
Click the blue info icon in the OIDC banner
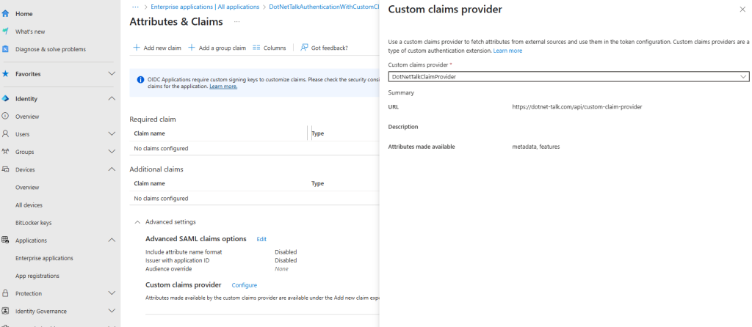[x=140, y=79]
